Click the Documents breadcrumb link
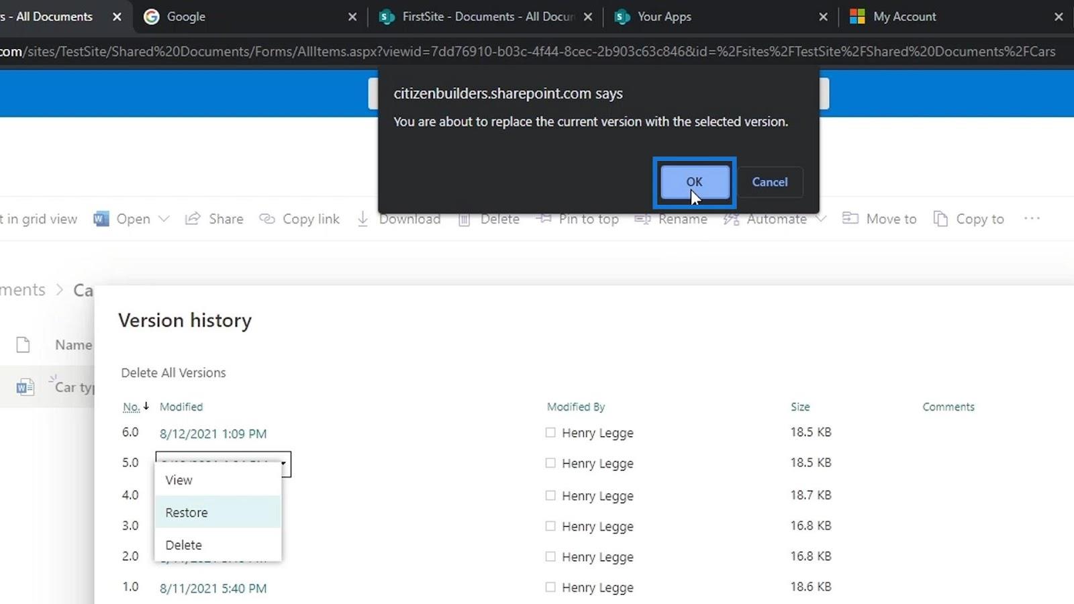 [x=23, y=290]
